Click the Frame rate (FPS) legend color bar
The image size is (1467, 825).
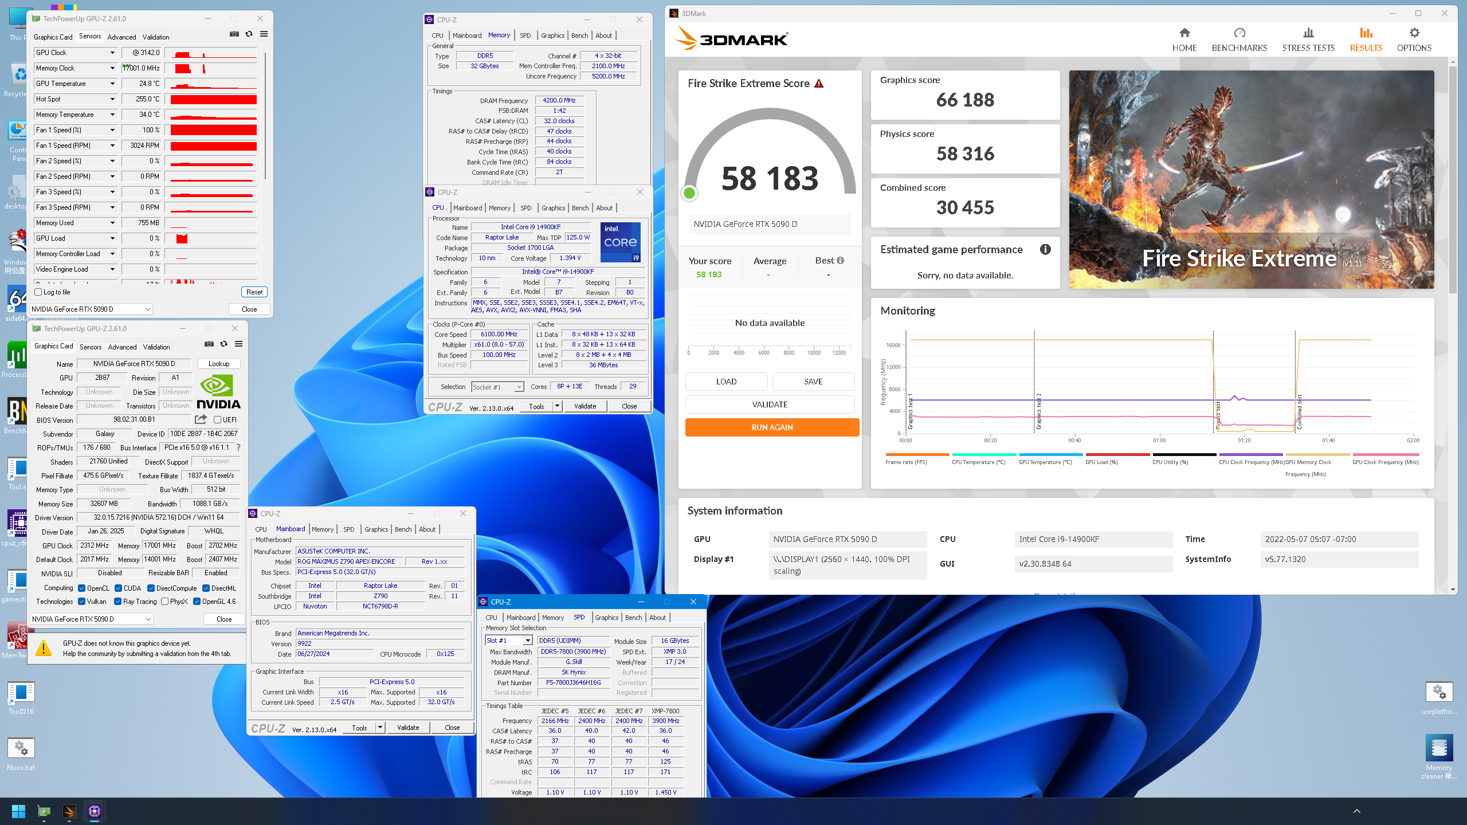point(917,454)
